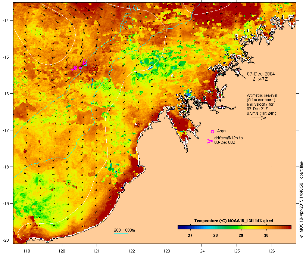Click the '200 1000m' depth contour label
The height and width of the screenshot is (254, 306).
(124, 230)
